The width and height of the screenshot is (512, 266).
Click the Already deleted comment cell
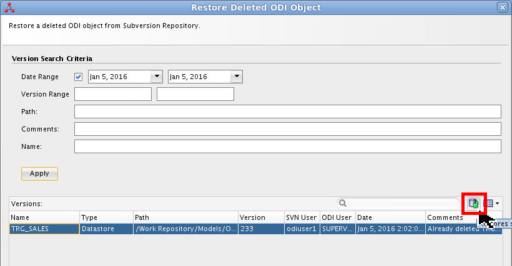(x=464, y=229)
